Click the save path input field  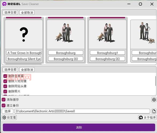pos(82,111)
